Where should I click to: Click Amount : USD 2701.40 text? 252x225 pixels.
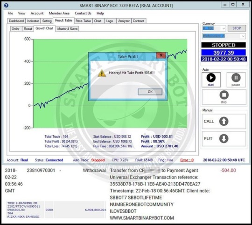point(160,146)
